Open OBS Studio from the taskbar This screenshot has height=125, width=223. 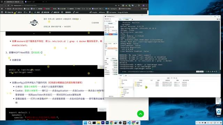pyautogui.click(x=120, y=123)
